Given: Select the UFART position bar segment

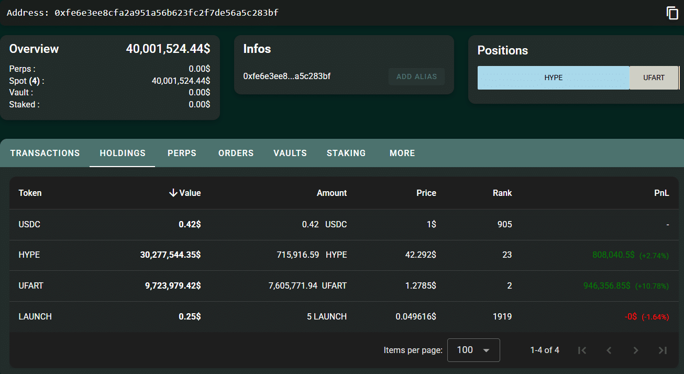Looking at the screenshot, I should (x=654, y=78).
